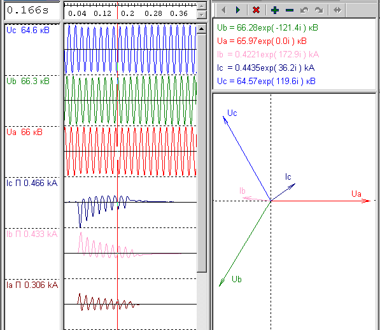
Task: Click the time scale up stepper arrow
Action: click(x=202, y=6)
